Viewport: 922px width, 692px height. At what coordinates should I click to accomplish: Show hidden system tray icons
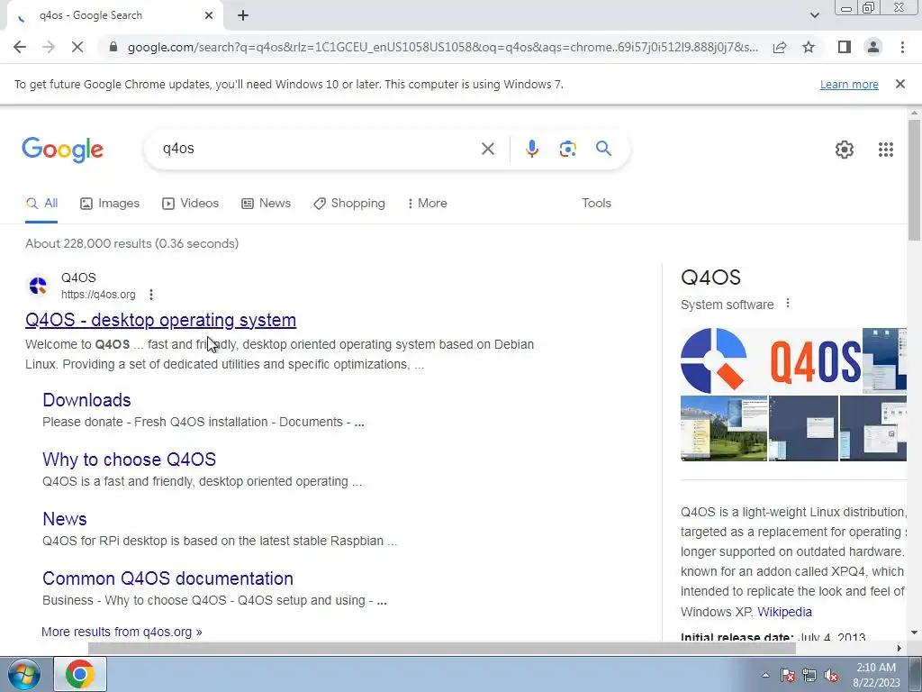(765, 676)
